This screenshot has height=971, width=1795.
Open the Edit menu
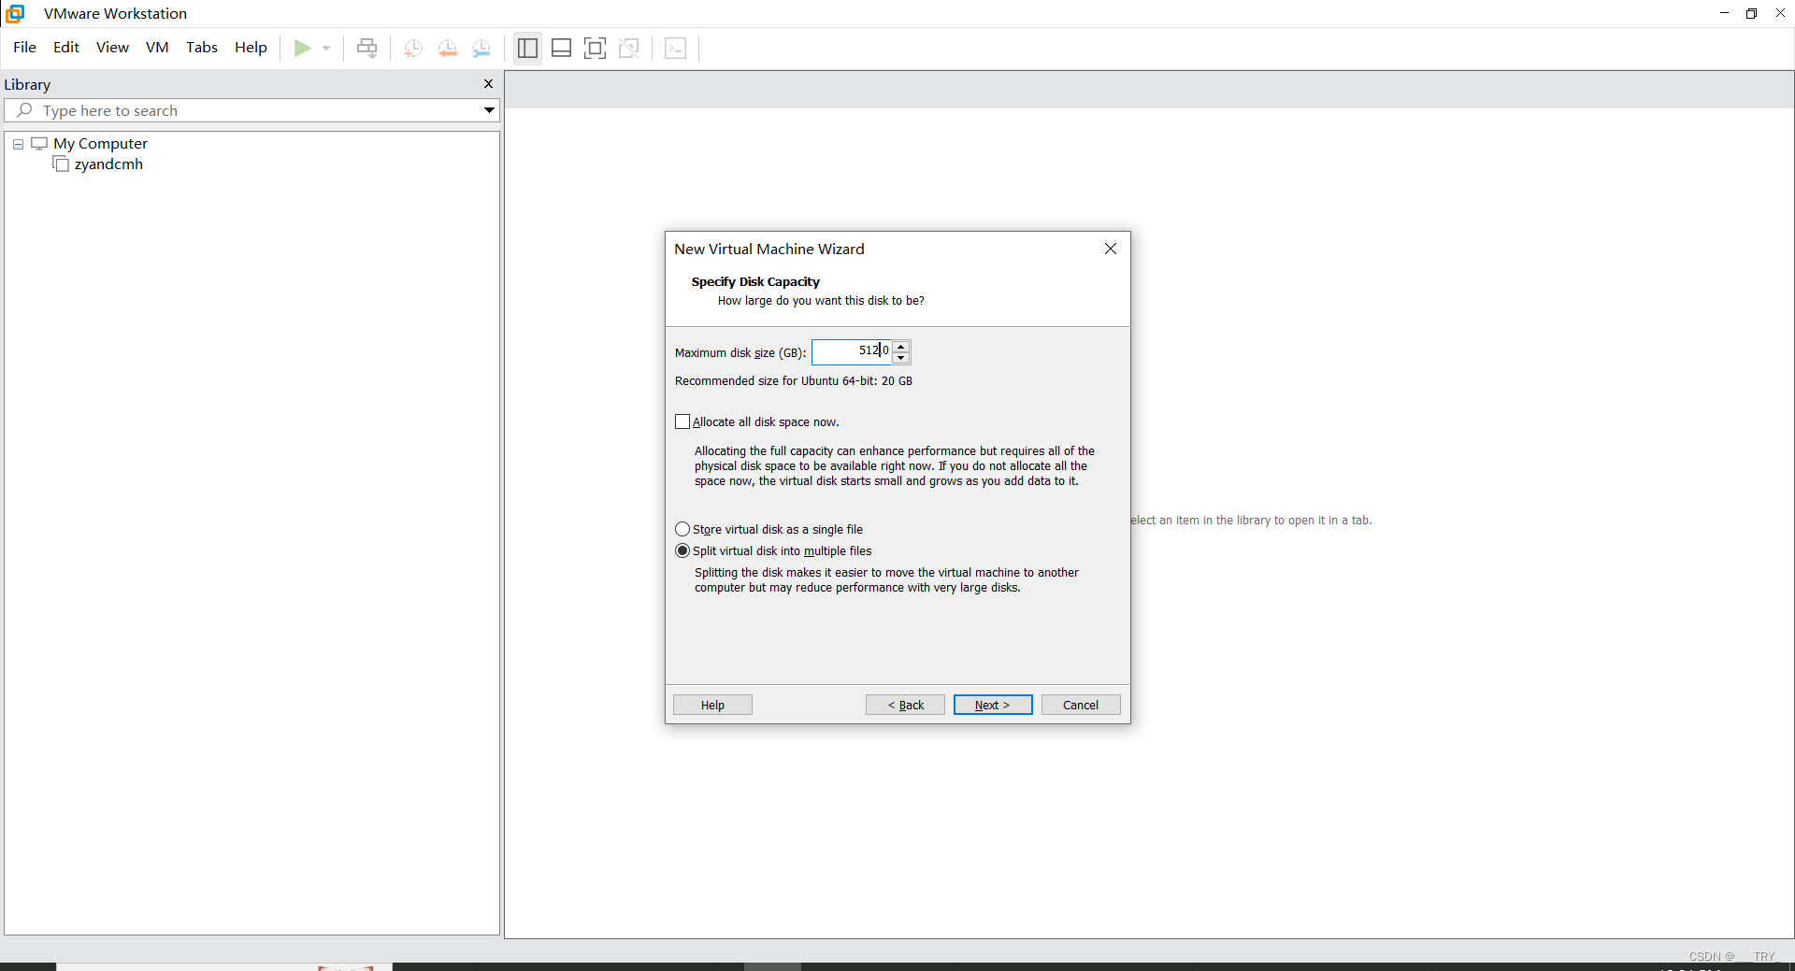coord(66,48)
